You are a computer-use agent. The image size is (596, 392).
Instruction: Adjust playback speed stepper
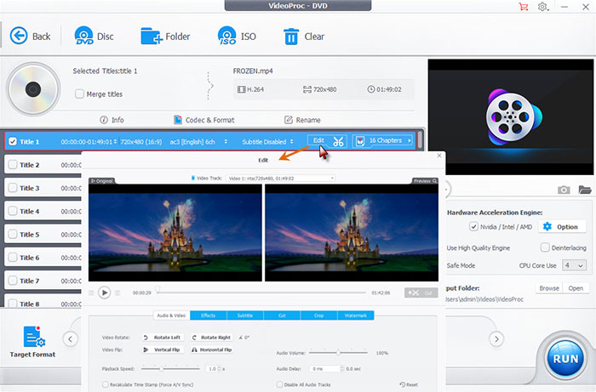pyautogui.click(x=219, y=369)
